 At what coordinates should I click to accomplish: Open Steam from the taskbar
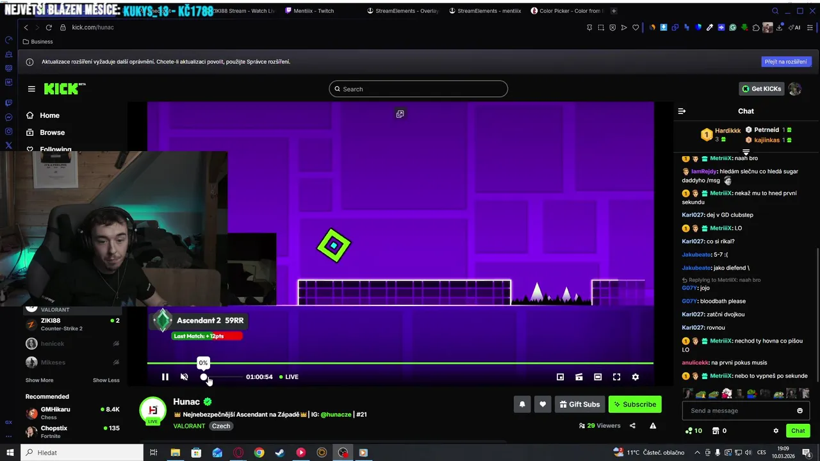tap(280, 453)
